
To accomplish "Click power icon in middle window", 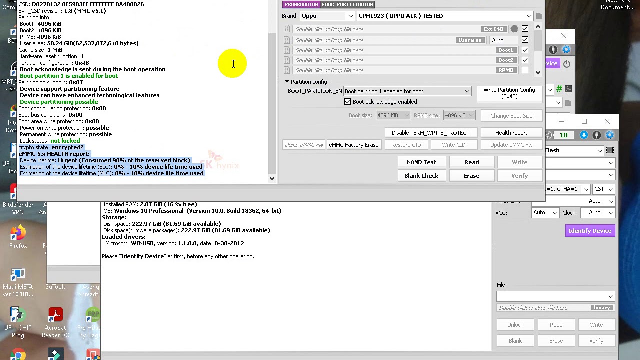I will point(567,64).
